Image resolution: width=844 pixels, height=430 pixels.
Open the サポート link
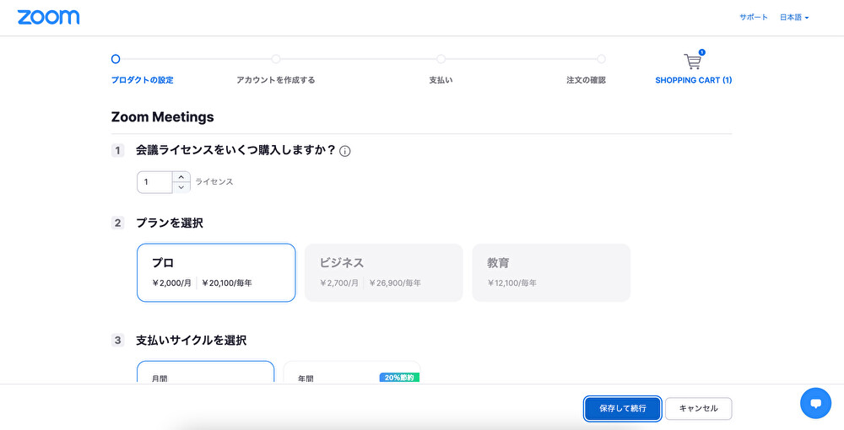coord(753,17)
